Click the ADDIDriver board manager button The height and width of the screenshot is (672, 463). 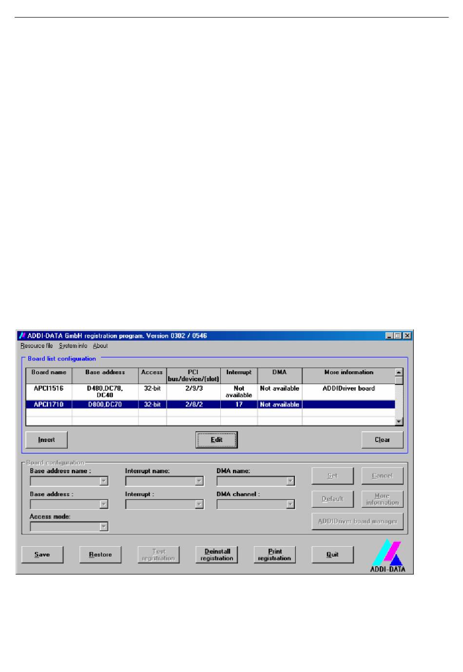click(x=357, y=521)
